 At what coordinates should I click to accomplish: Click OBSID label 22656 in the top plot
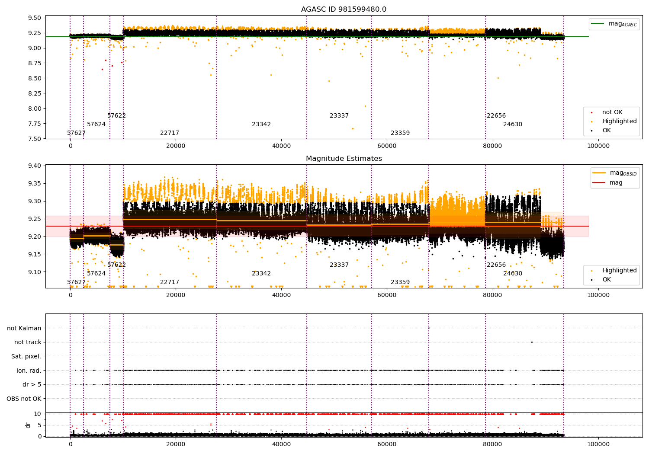coord(496,116)
